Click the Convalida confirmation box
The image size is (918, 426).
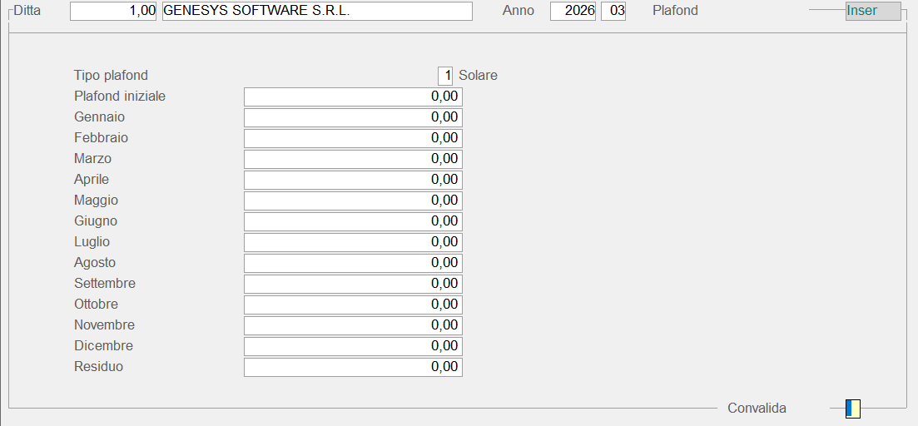tap(852, 409)
